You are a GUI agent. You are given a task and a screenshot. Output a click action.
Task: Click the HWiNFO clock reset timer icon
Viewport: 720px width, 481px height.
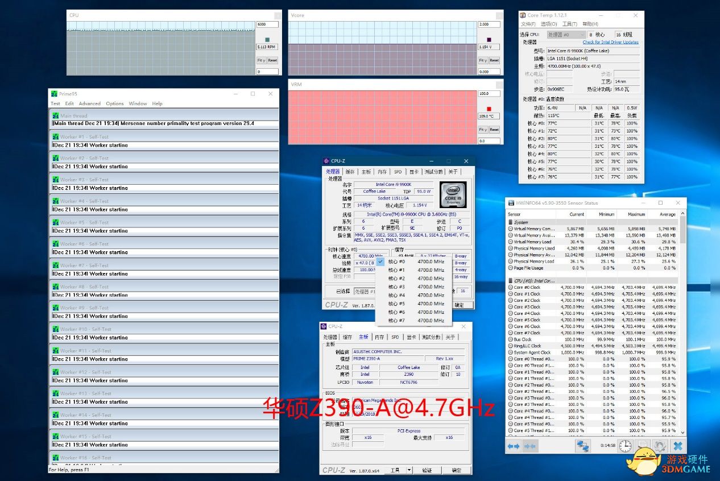[625, 446]
